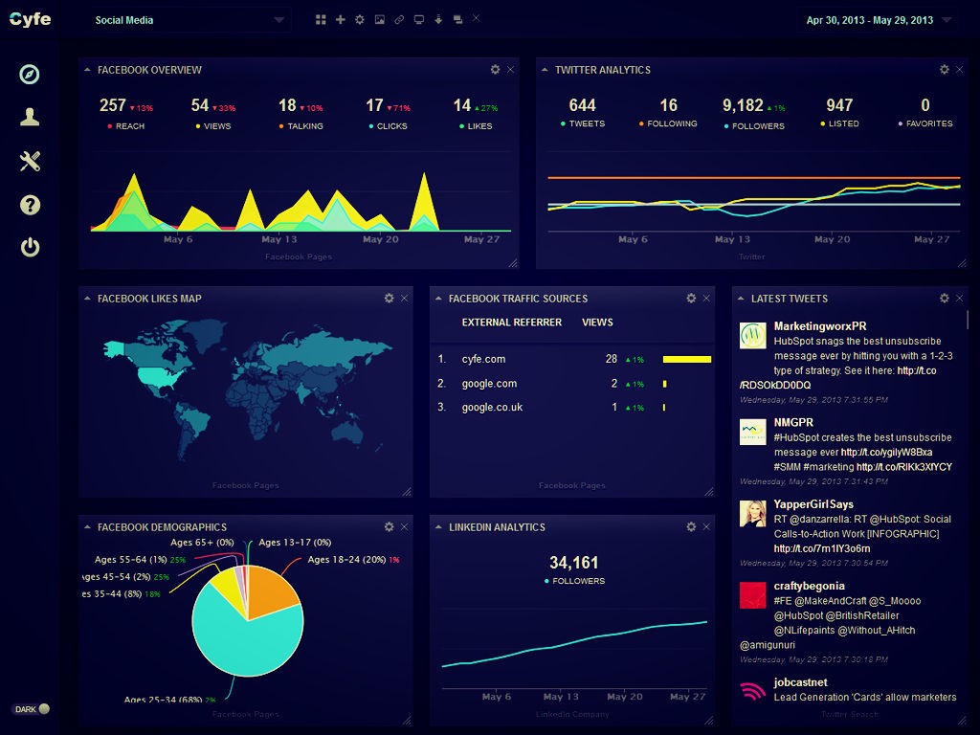Open Twitter Analytics widget settings gear
The height and width of the screenshot is (735, 980).
pos(945,69)
